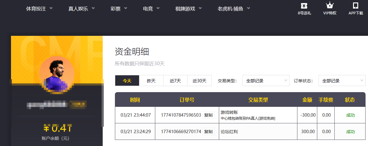This screenshot has width=368, height=146.
Task: Open the 电竞 navigation menu
Action: pyautogui.click(x=151, y=9)
